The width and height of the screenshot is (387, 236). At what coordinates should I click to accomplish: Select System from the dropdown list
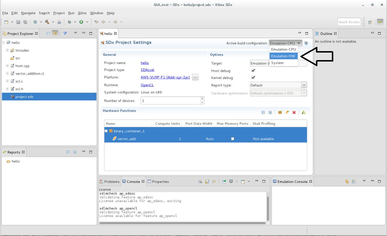pyautogui.click(x=283, y=63)
